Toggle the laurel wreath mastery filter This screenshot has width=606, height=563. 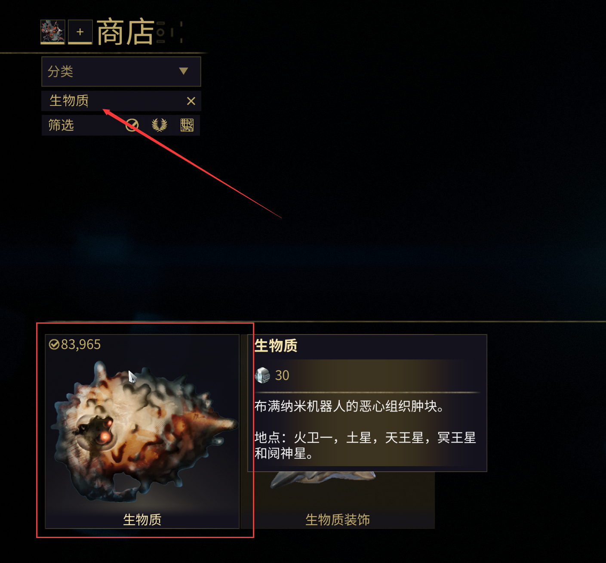click(x=159, y=125)
